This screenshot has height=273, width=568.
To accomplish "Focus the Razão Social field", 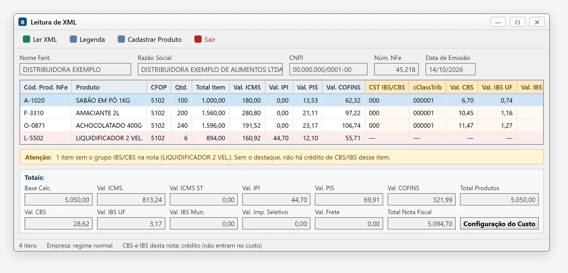I will (210, 69).
